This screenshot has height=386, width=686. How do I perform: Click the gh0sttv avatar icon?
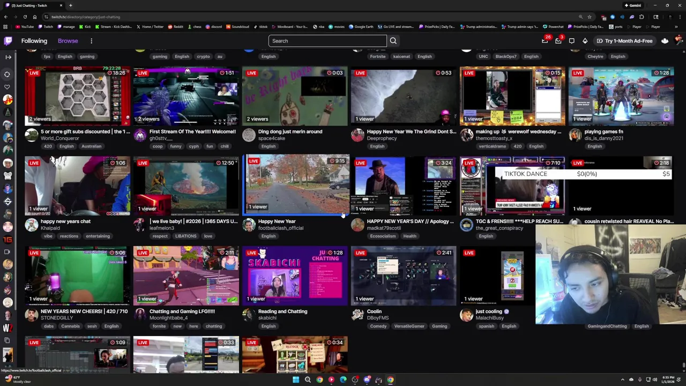[140, 135]
